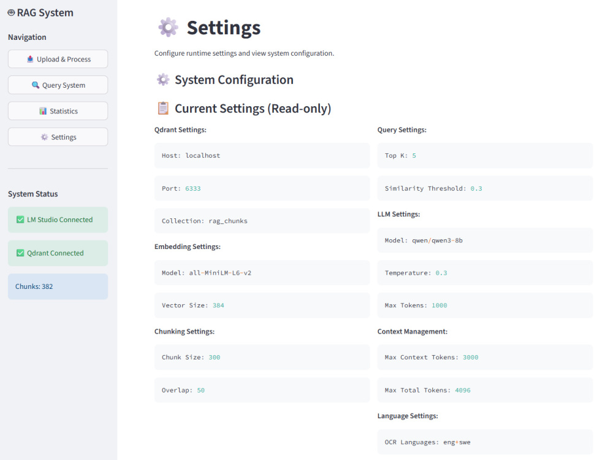The width and height of the screenshot is (613, 460).
Task: Click the Similarity Threshold: 0.3 entry
Action: 485,188
